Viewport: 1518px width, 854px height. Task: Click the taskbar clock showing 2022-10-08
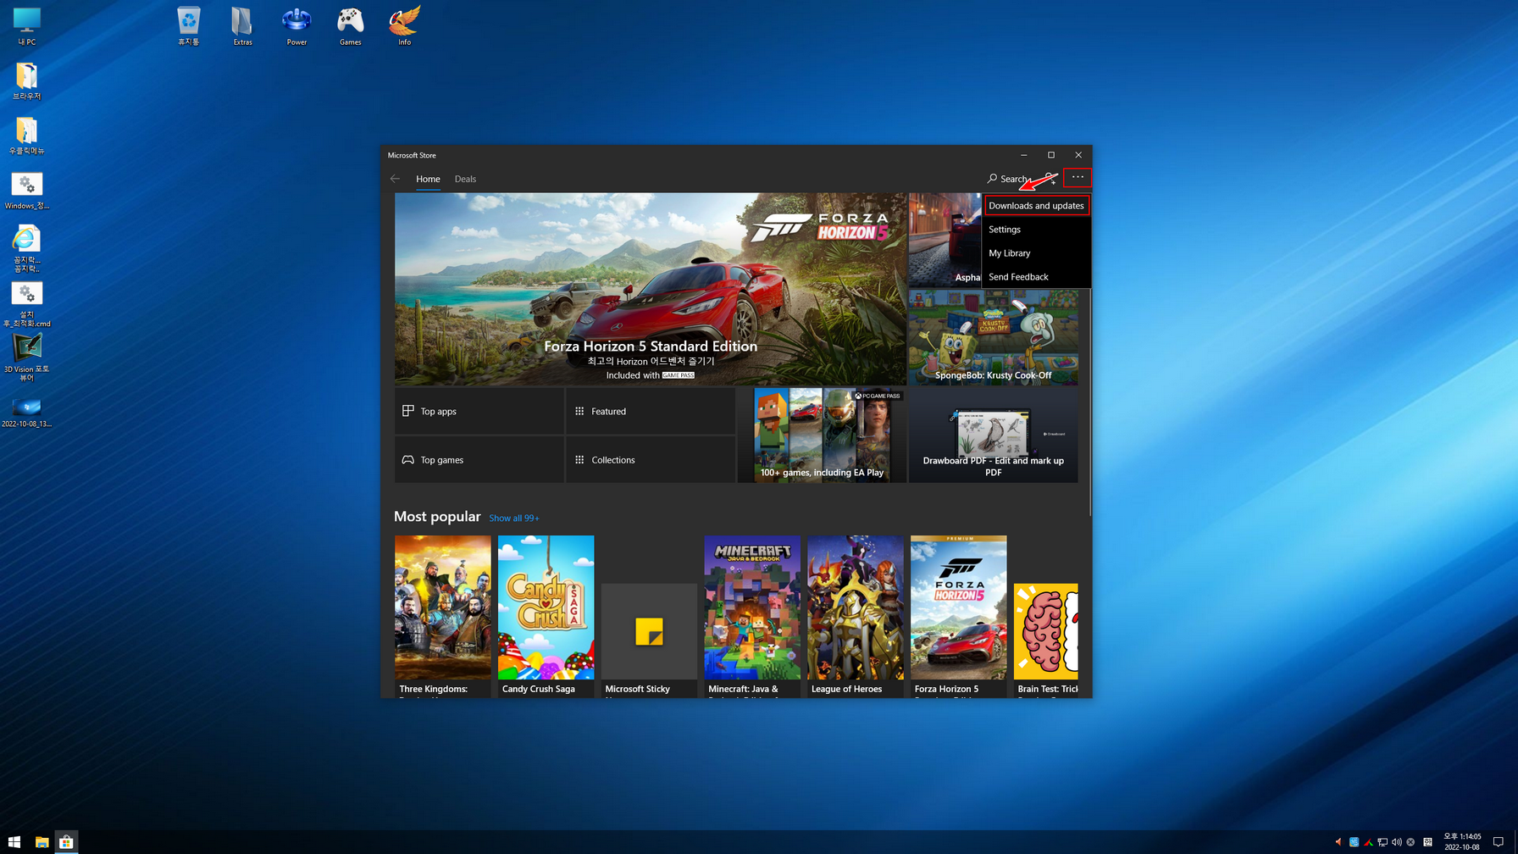pyautogui.click(x=1462, y=841)
